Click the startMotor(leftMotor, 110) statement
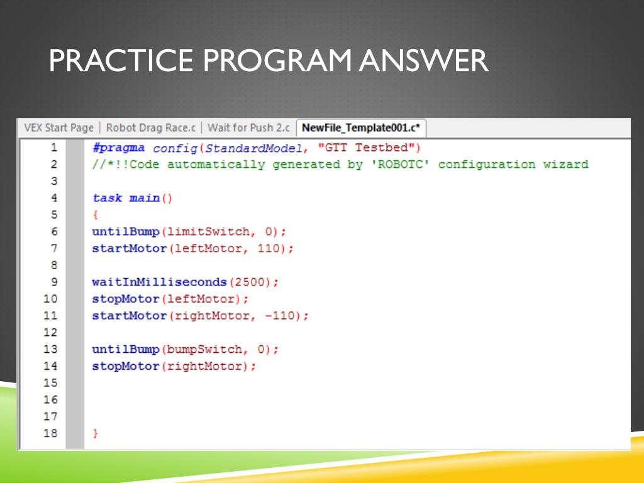Image resolution: width=644 pixels, height=483 pixels. pos(192,249)
